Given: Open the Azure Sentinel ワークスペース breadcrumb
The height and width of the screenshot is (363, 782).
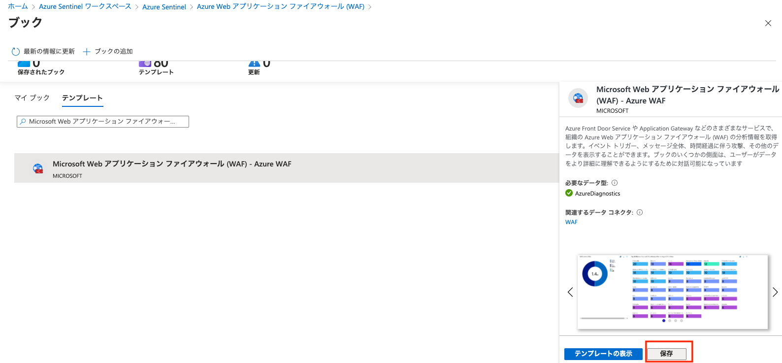Looking at the screenshot, I should pos(85,6).
